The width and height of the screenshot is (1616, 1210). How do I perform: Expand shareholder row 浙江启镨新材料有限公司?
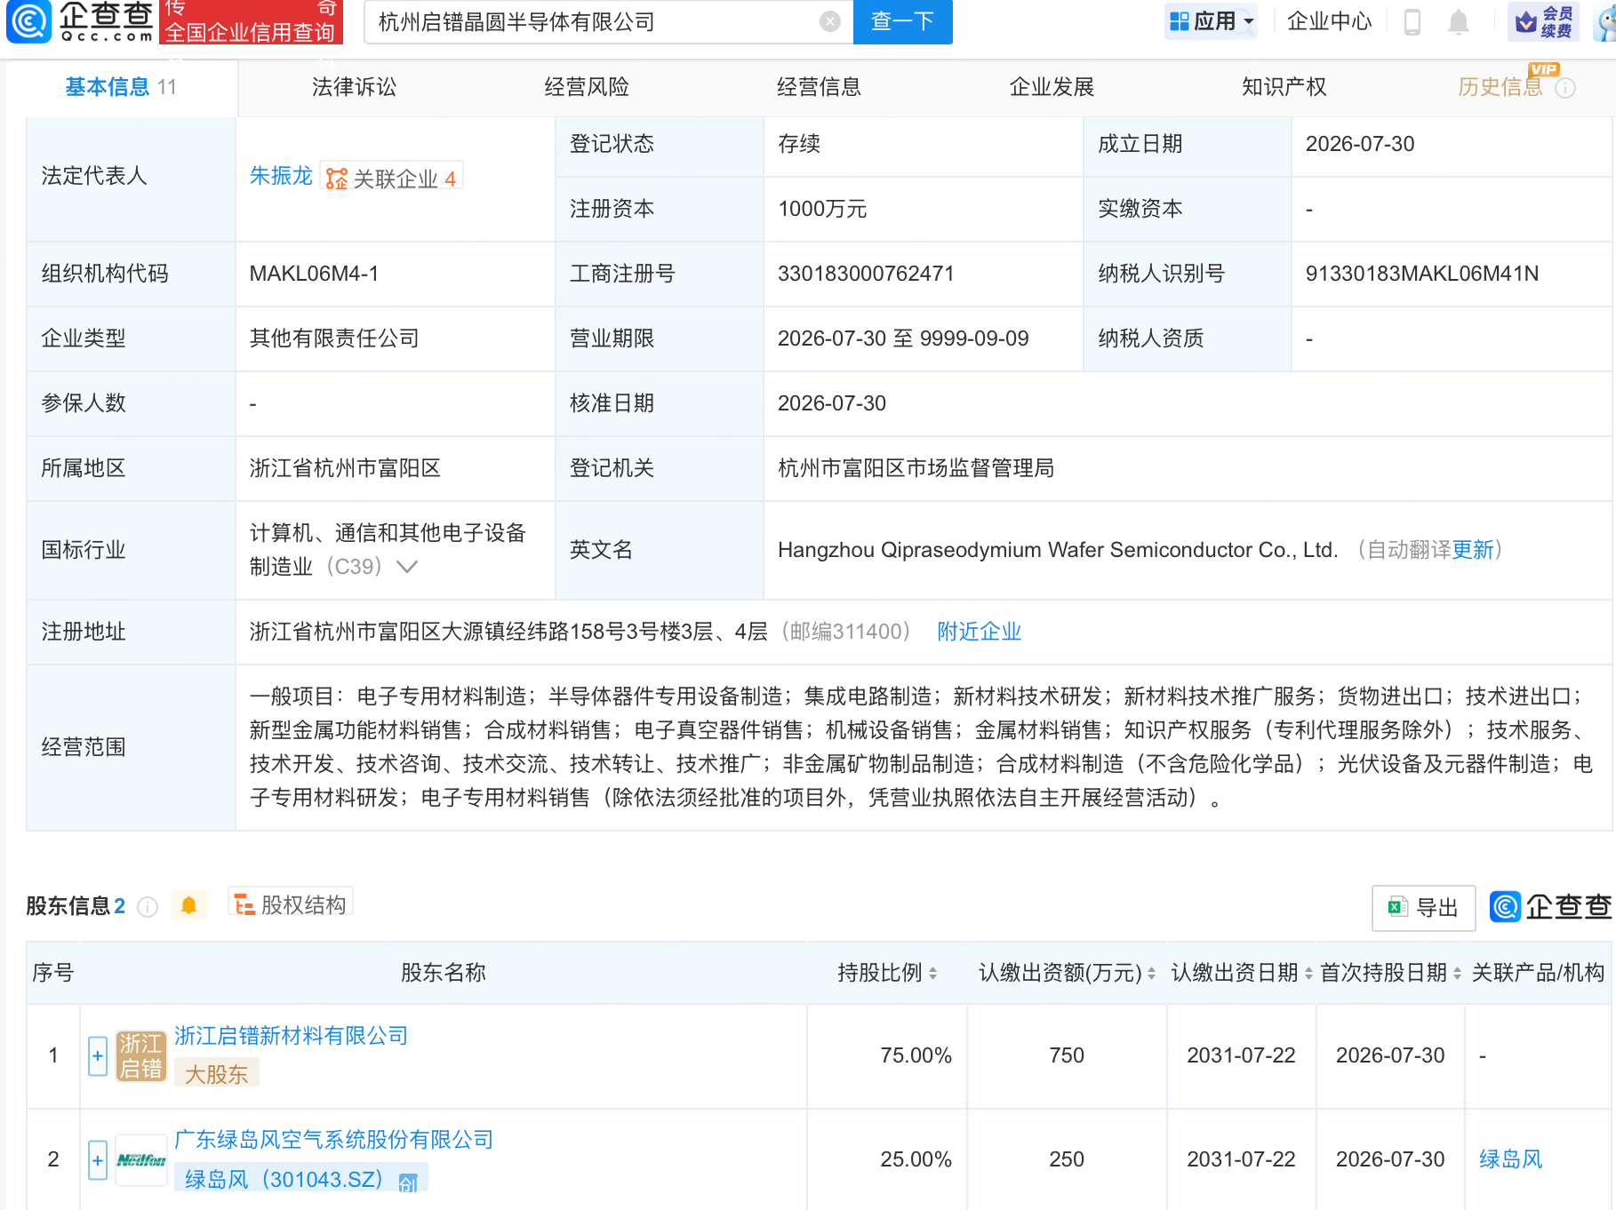pyautogui.click(x=98, y=1055)
